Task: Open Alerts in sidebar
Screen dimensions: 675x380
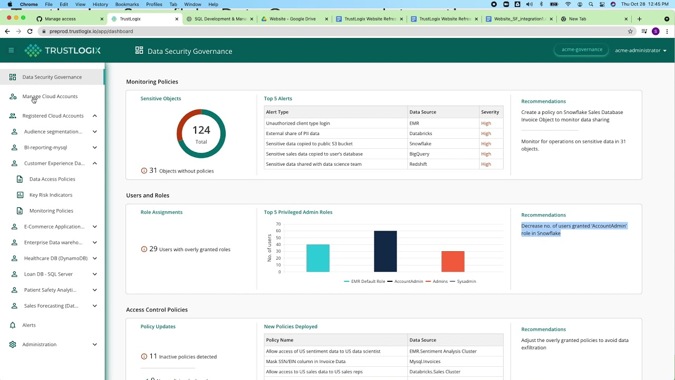Action: click(29, 325)
